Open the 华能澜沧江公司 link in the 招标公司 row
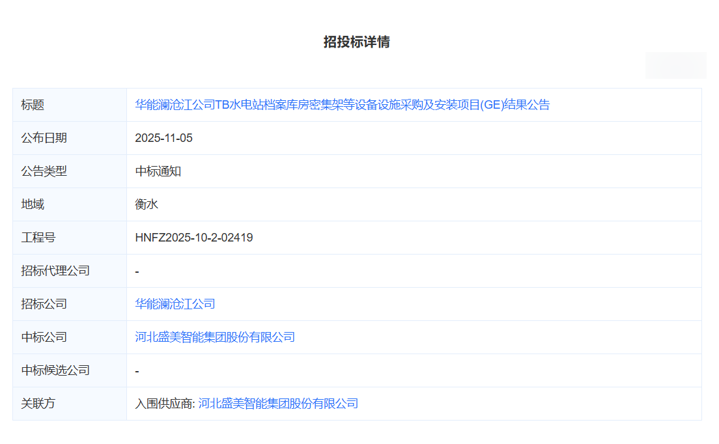 point(175,304)
